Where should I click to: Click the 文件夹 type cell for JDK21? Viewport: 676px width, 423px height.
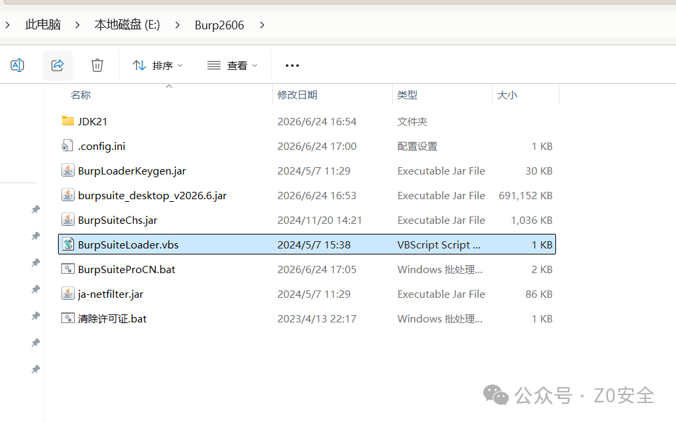(x=412, y=121)
